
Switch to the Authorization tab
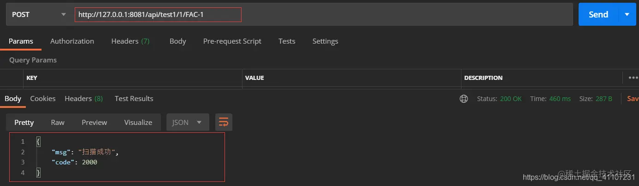(x=72, y=41)
